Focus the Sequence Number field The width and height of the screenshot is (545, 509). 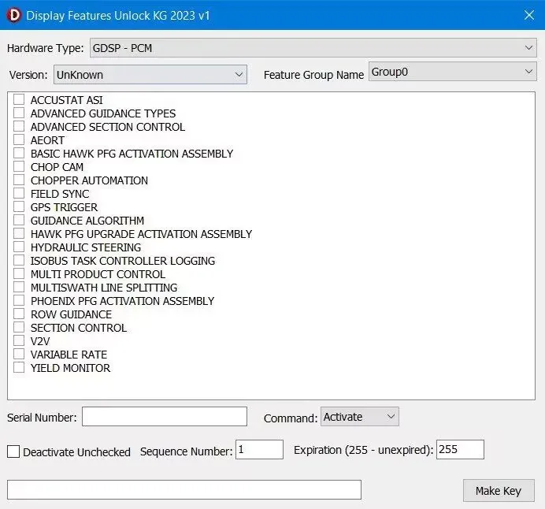point(259,450)
